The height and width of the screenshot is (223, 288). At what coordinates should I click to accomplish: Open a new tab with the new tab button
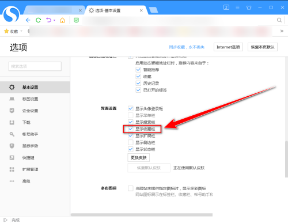tap(153, 10)
